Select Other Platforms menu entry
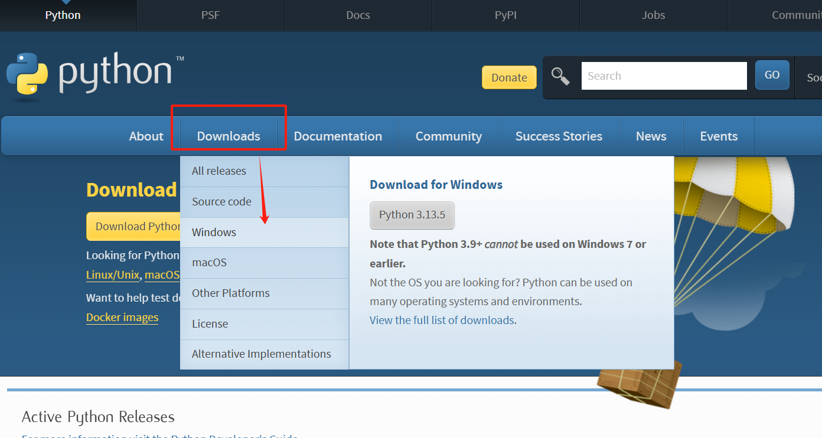The width and height of the screenshot is (822, 438). coord(265,293)
